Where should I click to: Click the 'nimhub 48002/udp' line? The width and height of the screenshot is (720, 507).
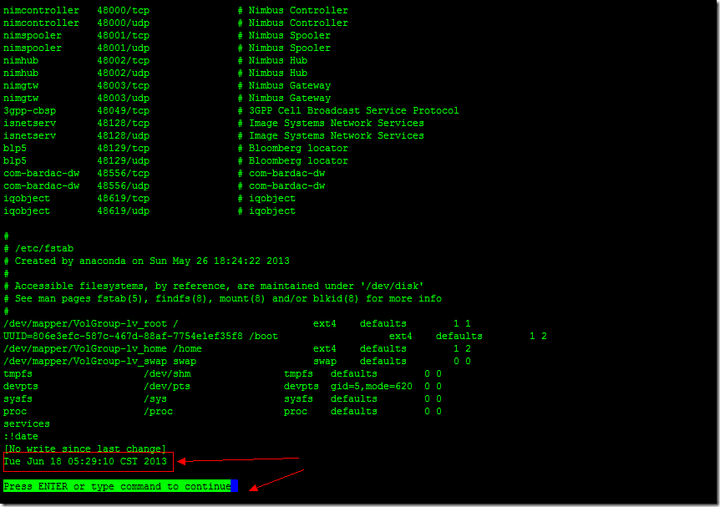[x=155, y=73]
